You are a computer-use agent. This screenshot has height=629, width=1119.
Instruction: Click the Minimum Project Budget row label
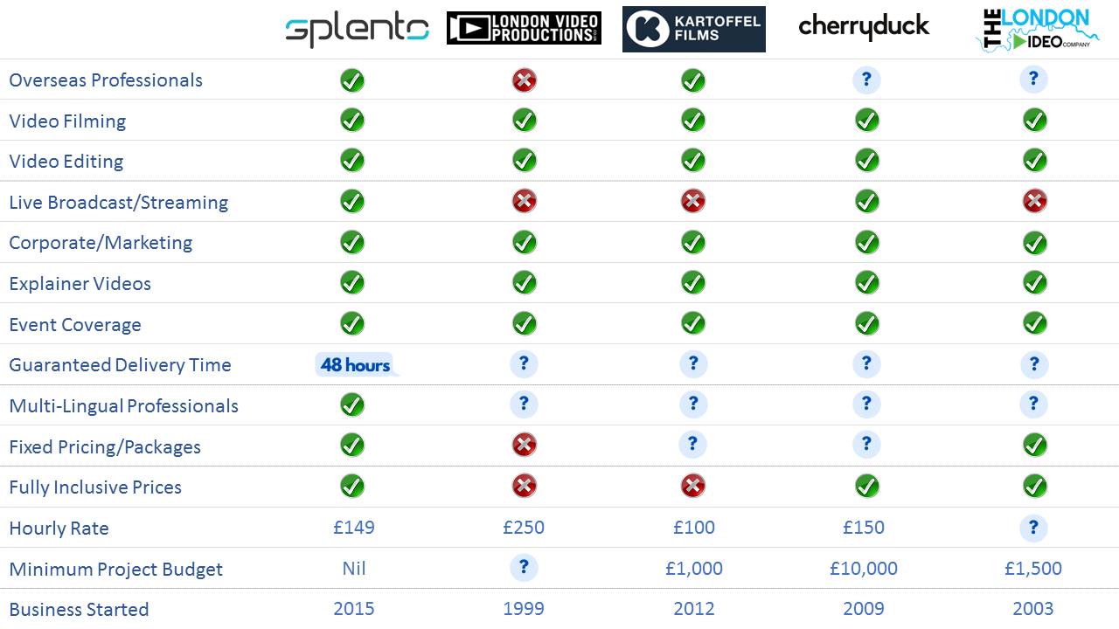click(116, 570)
